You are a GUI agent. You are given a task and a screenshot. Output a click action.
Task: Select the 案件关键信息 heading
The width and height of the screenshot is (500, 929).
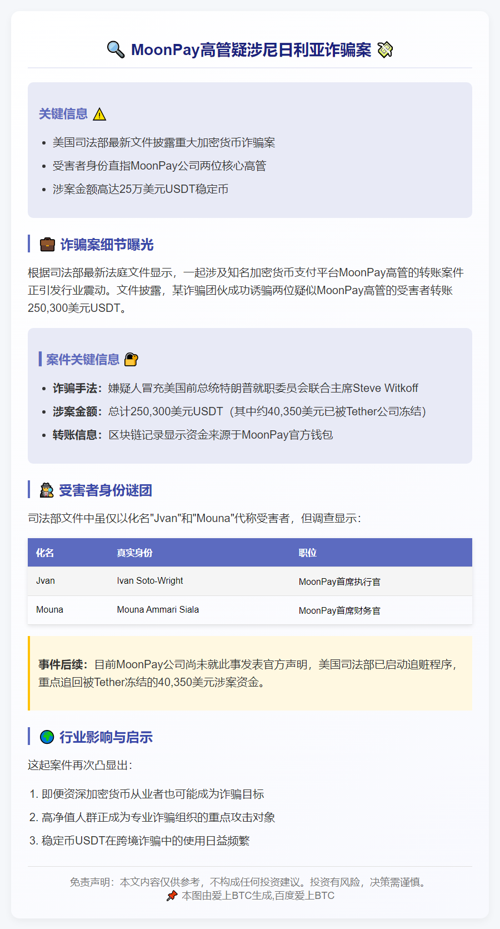(83, 360)
